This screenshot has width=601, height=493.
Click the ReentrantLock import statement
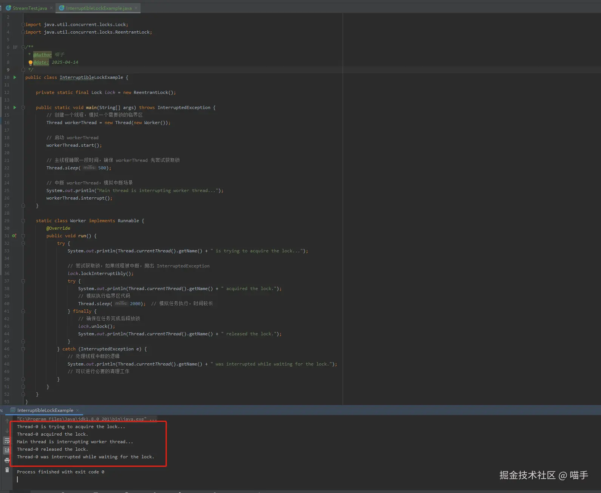point(89,32)
